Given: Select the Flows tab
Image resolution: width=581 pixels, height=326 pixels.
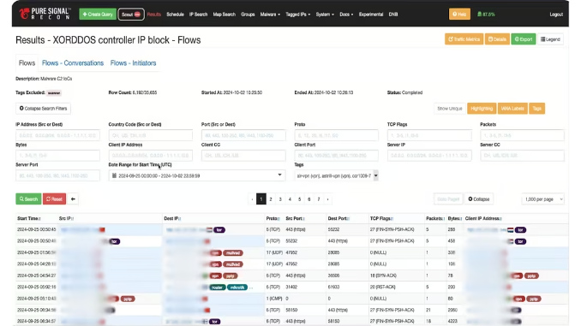Looking at the screenshot, I should click(x=27, y=63).
